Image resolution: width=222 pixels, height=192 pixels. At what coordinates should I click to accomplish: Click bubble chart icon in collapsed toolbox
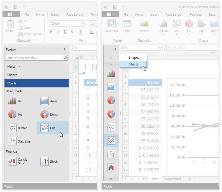coord(111,127)
